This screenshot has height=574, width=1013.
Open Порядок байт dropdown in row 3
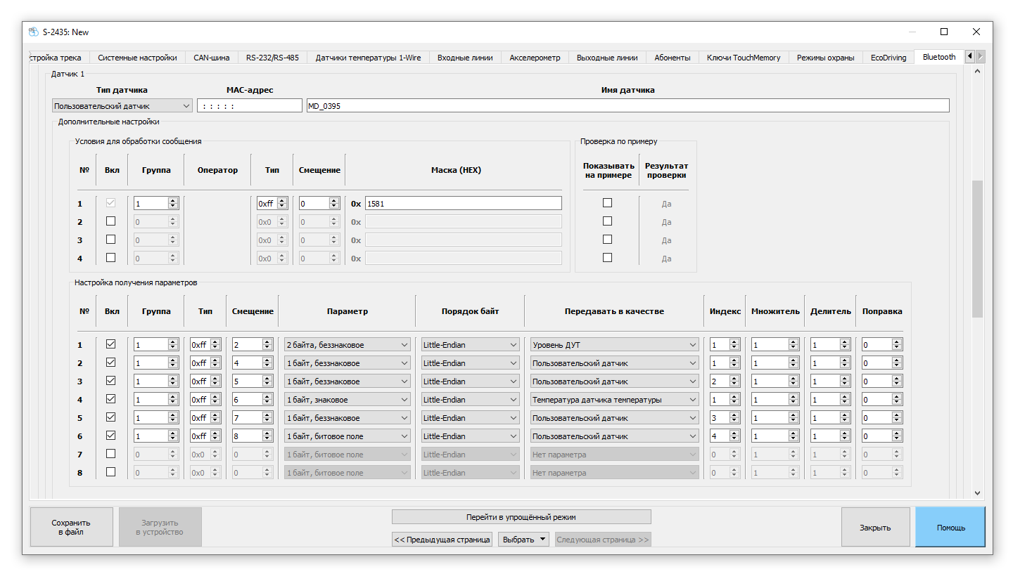470,381
